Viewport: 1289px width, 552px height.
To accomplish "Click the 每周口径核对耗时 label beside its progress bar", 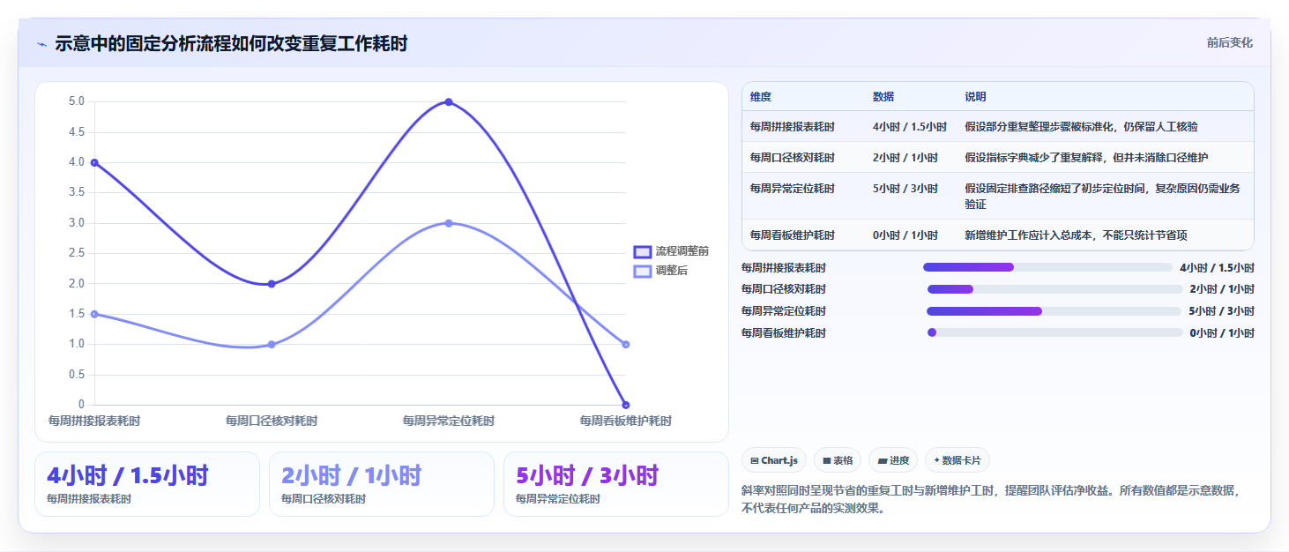I will (x=784, y=289).
